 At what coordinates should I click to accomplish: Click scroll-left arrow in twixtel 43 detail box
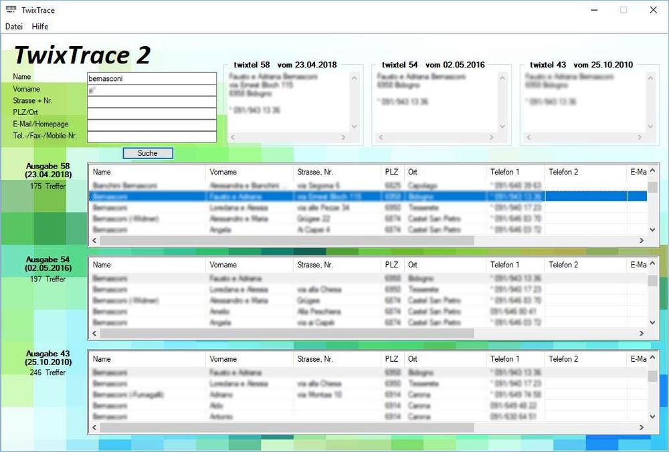coord(529,137)
